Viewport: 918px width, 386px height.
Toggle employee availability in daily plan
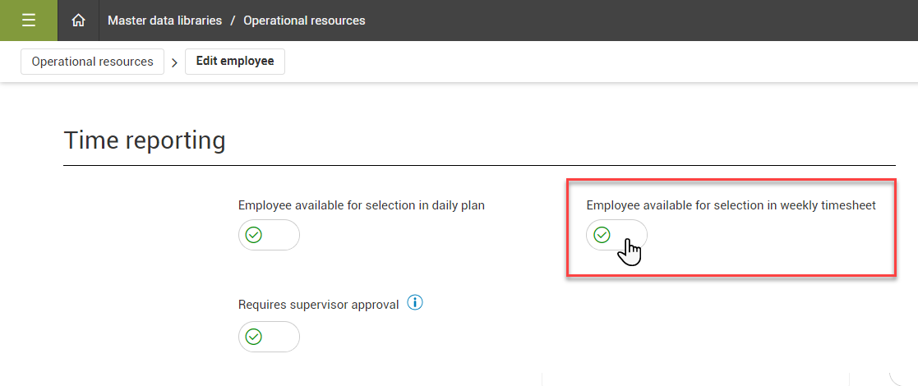[x=269, y=235]
